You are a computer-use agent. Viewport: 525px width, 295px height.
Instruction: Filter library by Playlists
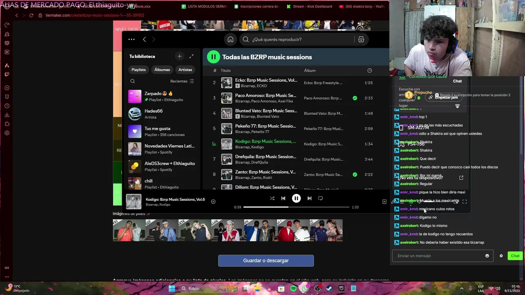click(138, 70)
